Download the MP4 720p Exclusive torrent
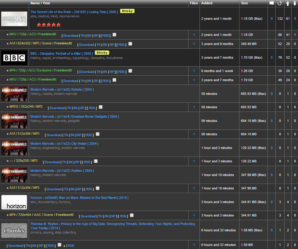Screen dimensions: 298x249 87,72
